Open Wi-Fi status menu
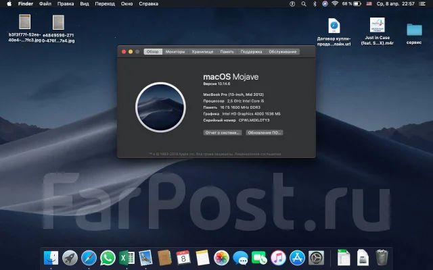The image size is (433, 270). coord(335,4)
